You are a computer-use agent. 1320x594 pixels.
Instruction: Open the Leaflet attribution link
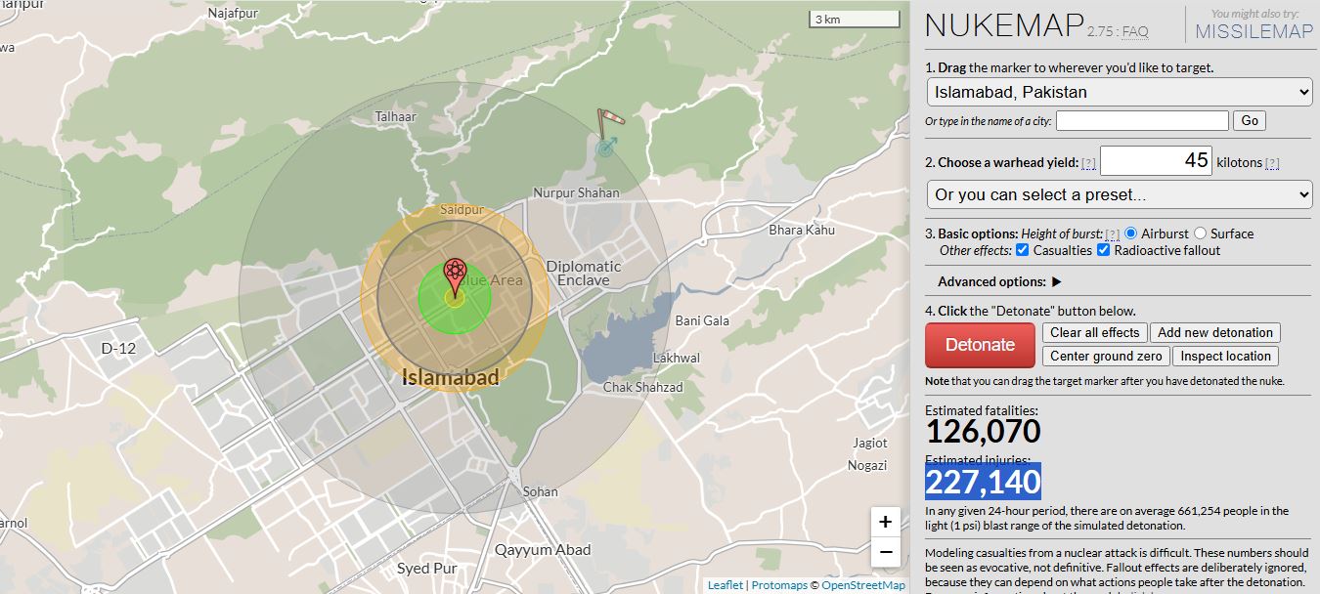pos(726,585)
